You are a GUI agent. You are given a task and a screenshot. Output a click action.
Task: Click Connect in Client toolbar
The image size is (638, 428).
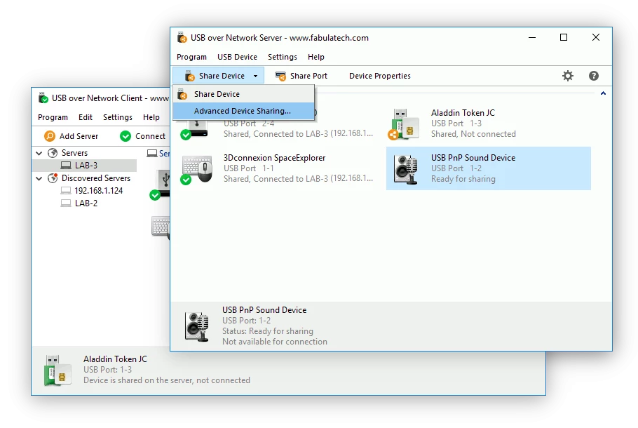tap(143, 136)
